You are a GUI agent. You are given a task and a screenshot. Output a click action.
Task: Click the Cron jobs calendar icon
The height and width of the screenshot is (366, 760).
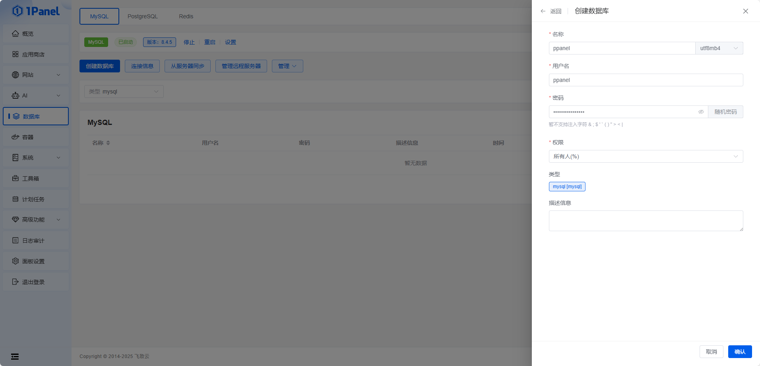(x=16, y=199)
